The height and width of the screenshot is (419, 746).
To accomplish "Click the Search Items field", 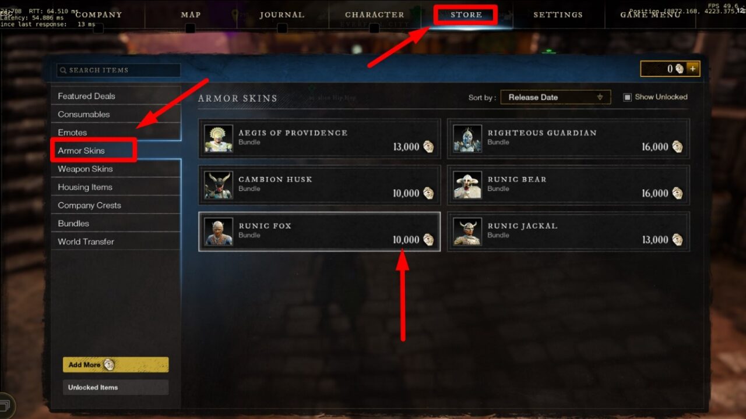I will point(118,70).
